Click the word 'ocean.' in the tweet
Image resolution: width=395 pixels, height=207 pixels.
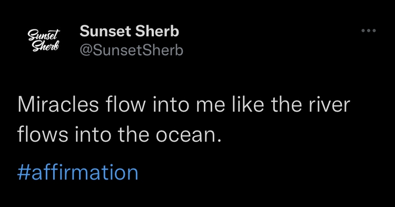point(189,135)
